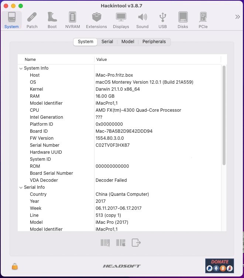
Task: Select the Darwin 21.1.0 x86_64 value
Action: click(x=118, y=89)
